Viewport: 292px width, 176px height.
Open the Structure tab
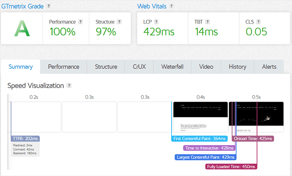[106, 67]
